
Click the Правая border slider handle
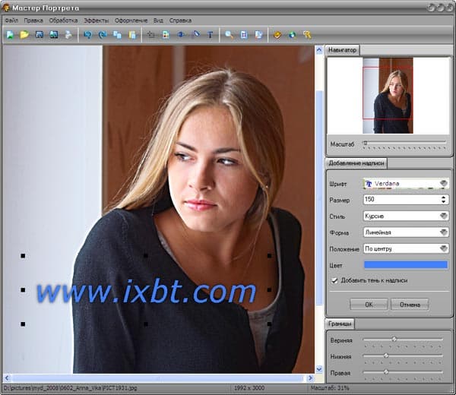point(386,371)
